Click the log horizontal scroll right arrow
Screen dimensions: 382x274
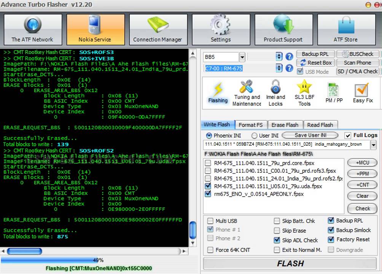(184, 251)
